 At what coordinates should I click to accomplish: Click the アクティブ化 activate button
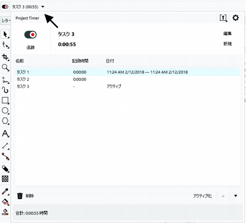pos(202,196)
